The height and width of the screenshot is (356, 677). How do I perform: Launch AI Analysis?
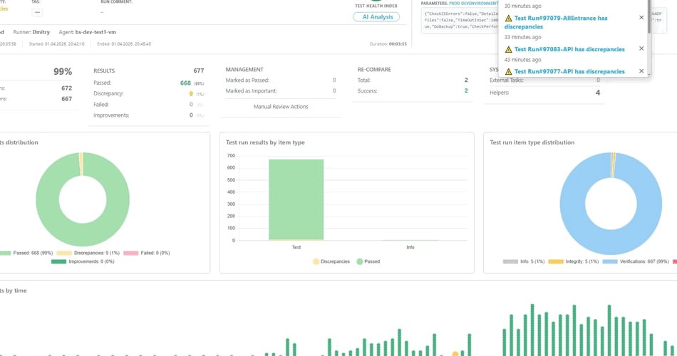pos(376,17)
